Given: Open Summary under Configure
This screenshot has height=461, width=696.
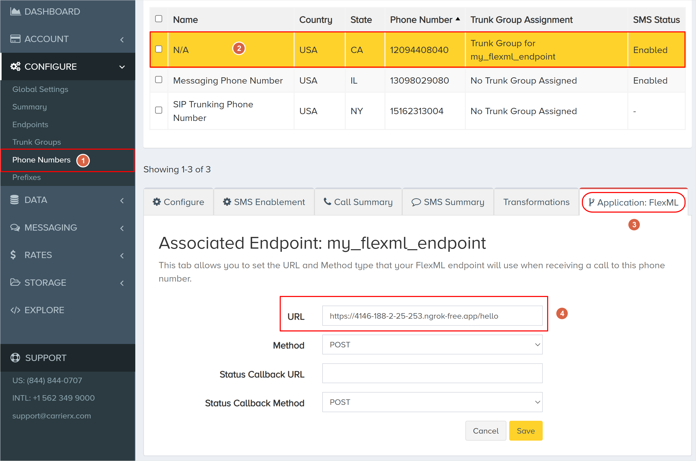Looking at the screenshot, I should (x=30, y=107).
